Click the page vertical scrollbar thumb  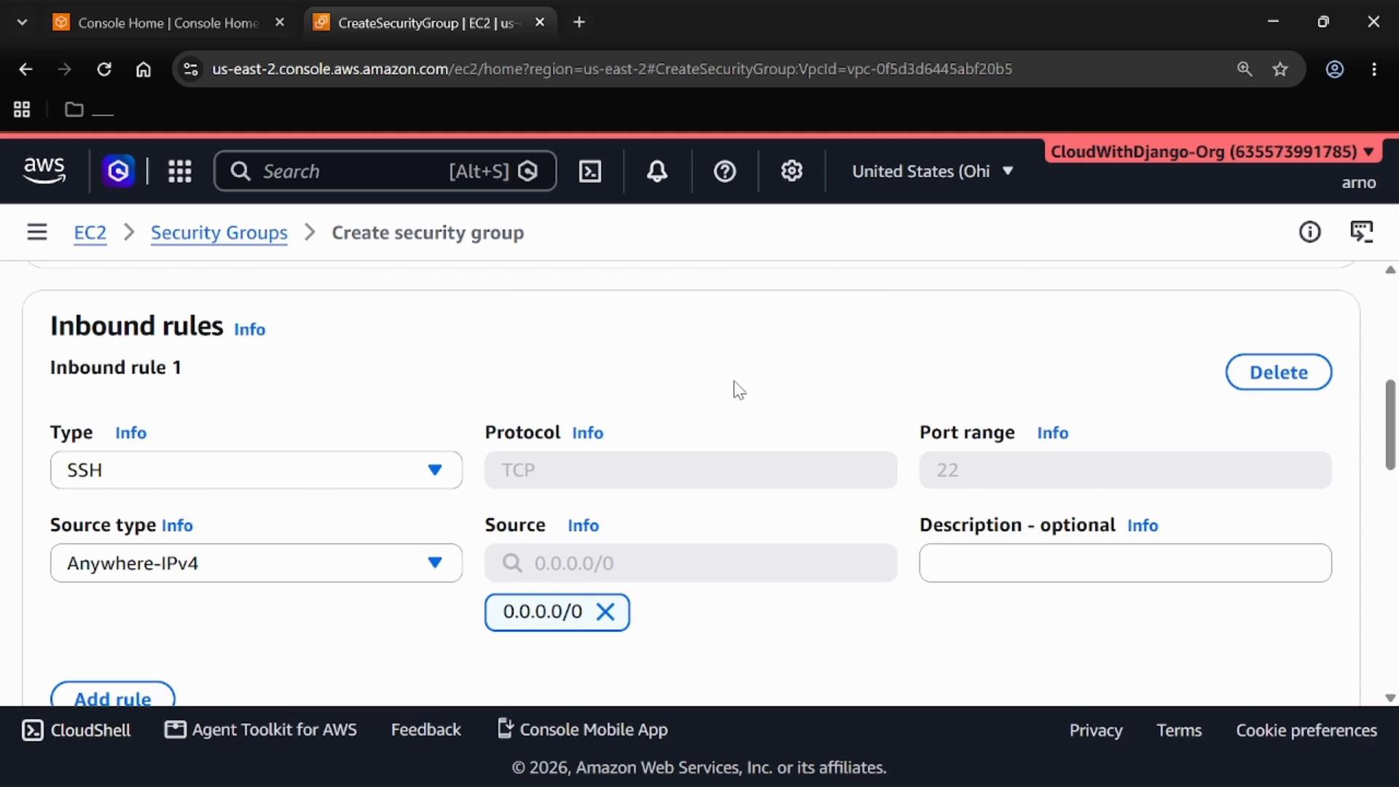tap(1390, 425)
